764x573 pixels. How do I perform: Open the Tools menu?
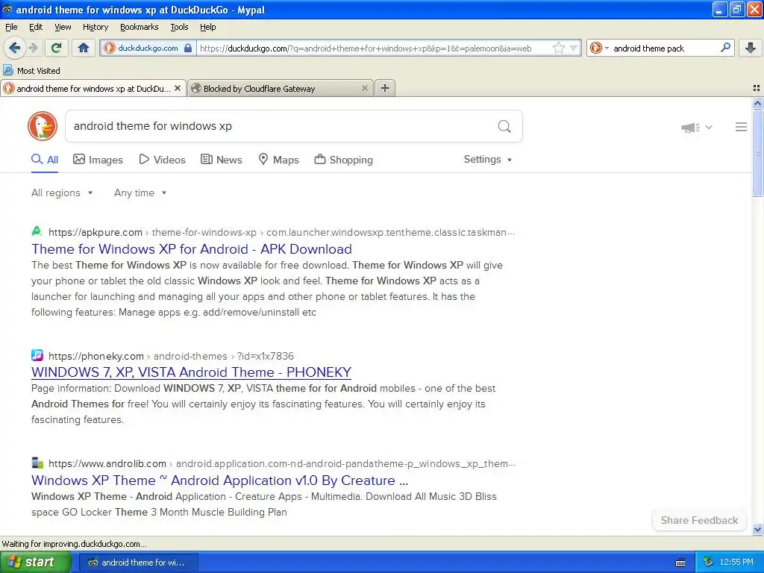[179, 27]
